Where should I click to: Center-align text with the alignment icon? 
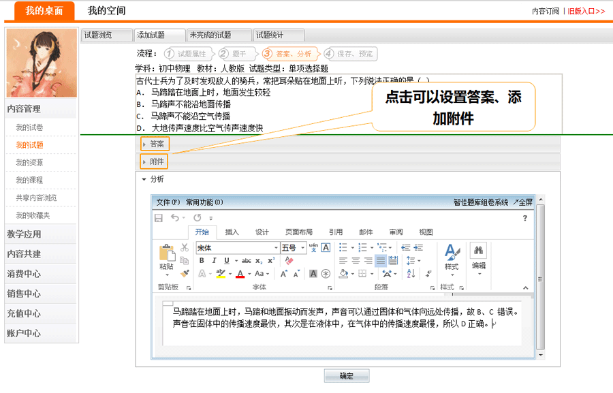tap(356, 261)
